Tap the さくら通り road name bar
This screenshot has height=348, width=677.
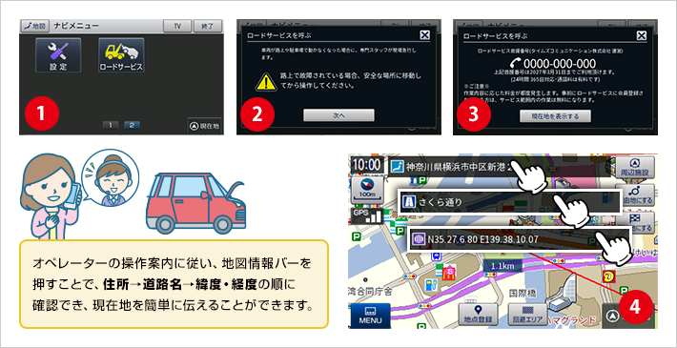(510, 201)
